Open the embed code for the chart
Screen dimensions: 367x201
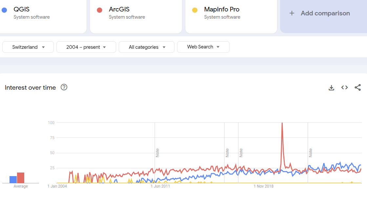(344, 87)
